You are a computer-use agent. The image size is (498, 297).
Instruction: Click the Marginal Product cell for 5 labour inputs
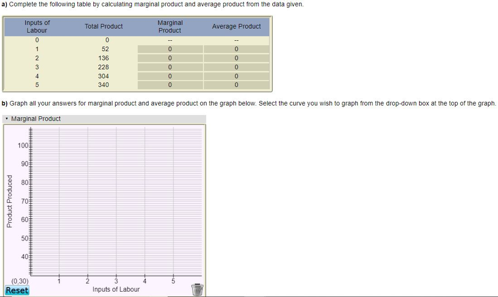(x=170, y=85)
